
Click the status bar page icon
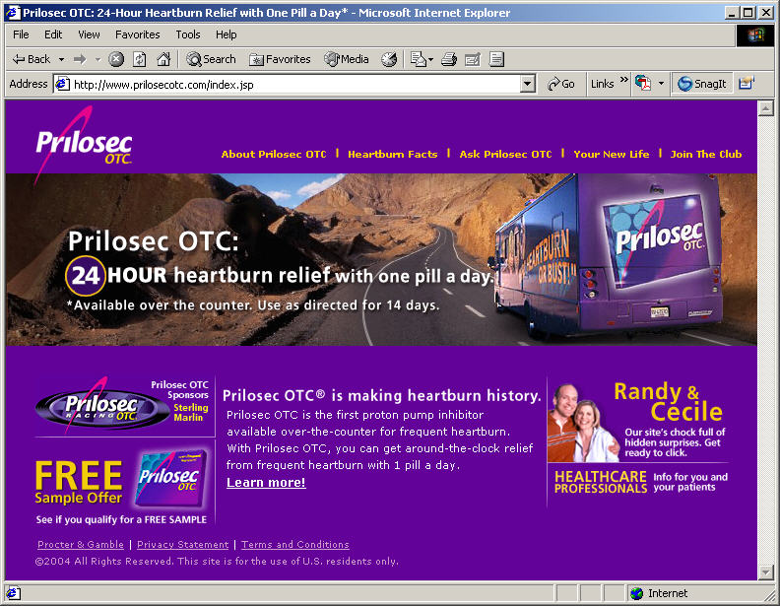[x=13, y=593]
